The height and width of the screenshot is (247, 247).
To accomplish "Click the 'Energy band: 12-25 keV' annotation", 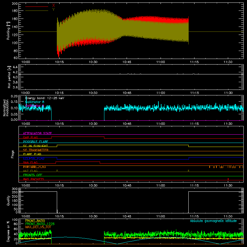I will click(45, 98).
